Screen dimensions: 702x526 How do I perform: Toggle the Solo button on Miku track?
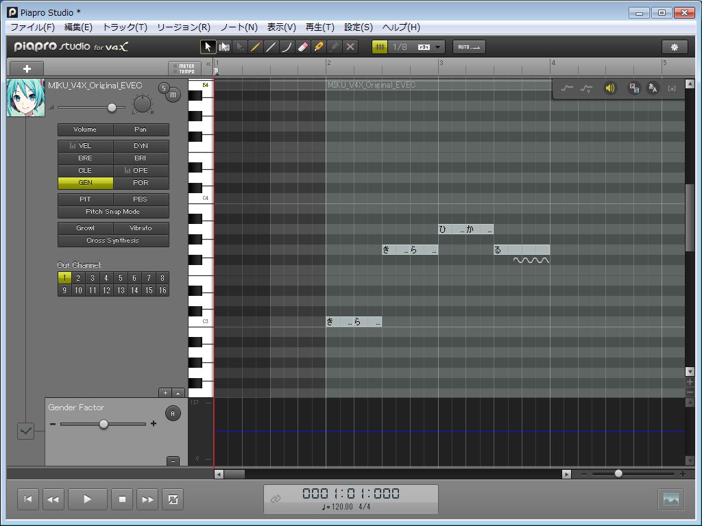164,88
